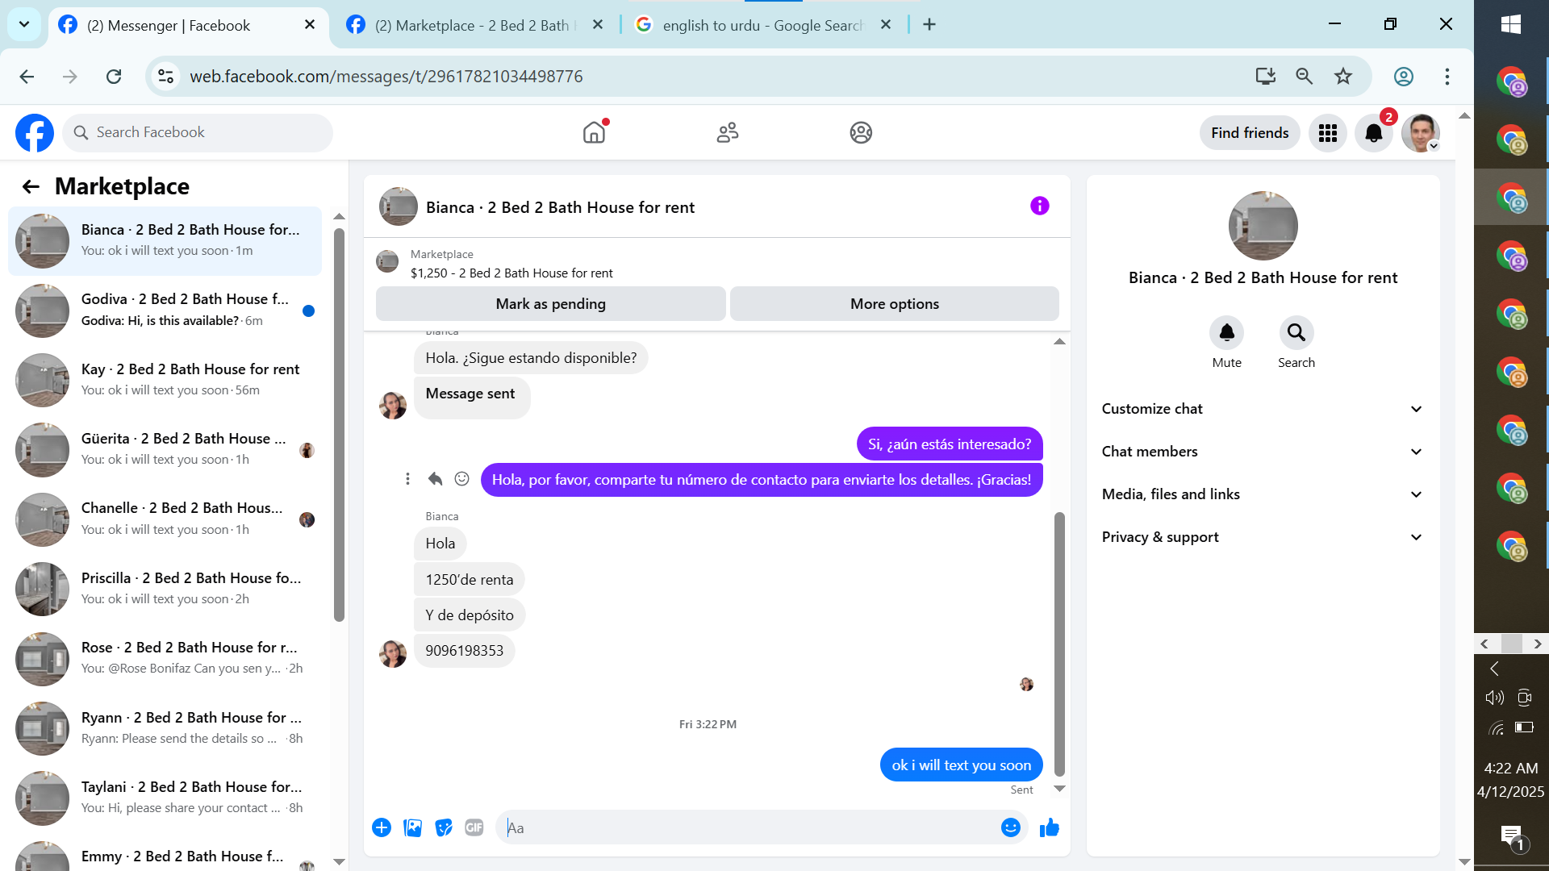1549x871 pixels.
Task: Open the $1,250 Marketplace listing link
Action: click(511, 273)
